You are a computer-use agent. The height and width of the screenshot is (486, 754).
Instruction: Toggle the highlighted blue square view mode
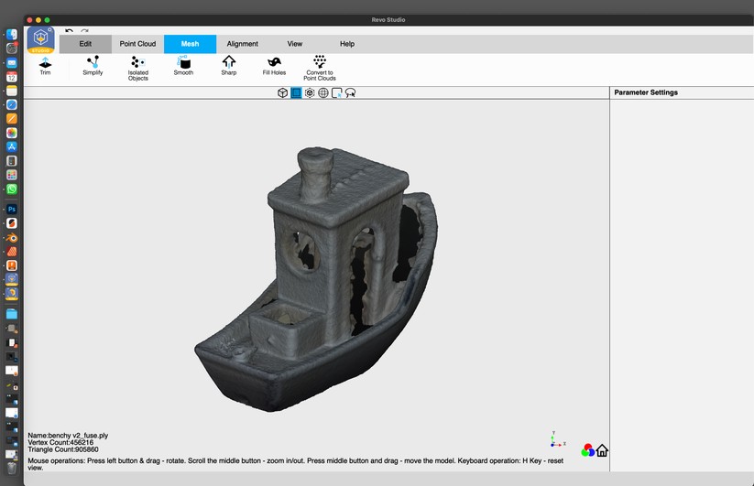click(x=296, y=93)
